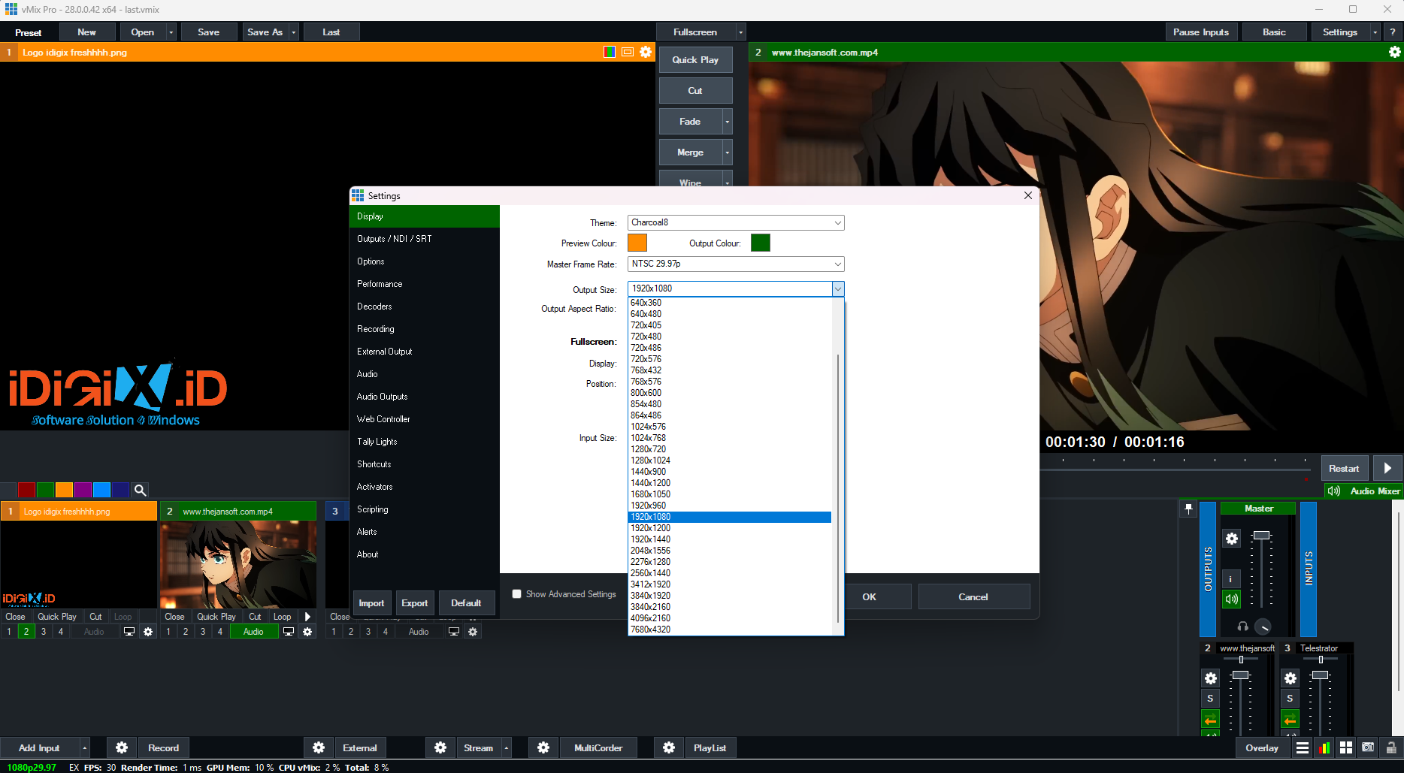Click monitor icon on Logo idigix input tile
The width and height of the screenshot is (1404, 773).
pos(129,632)
